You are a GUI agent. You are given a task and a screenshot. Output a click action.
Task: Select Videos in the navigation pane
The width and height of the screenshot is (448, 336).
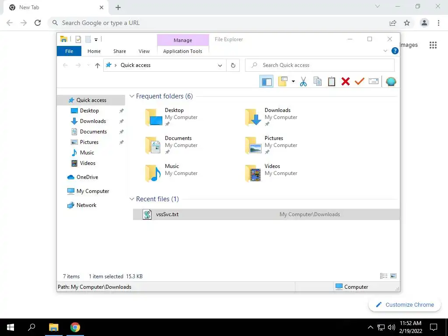[x=87, y=163]
